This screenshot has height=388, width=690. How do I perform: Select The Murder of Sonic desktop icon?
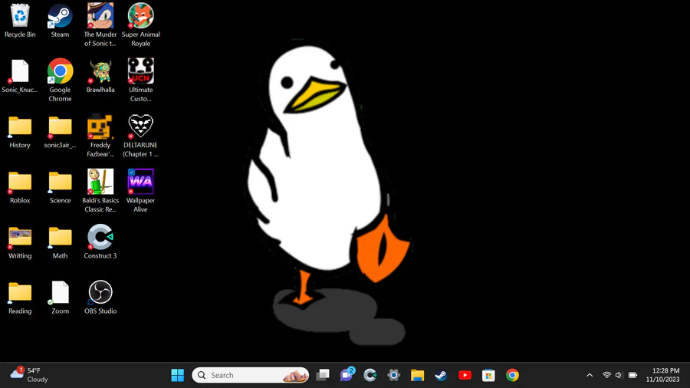point(100,25)
